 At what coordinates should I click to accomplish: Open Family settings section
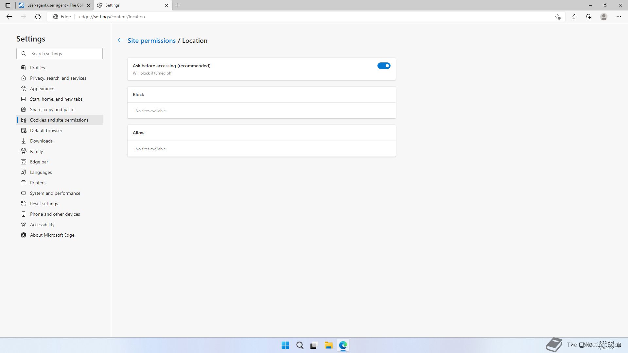[60, 151]
